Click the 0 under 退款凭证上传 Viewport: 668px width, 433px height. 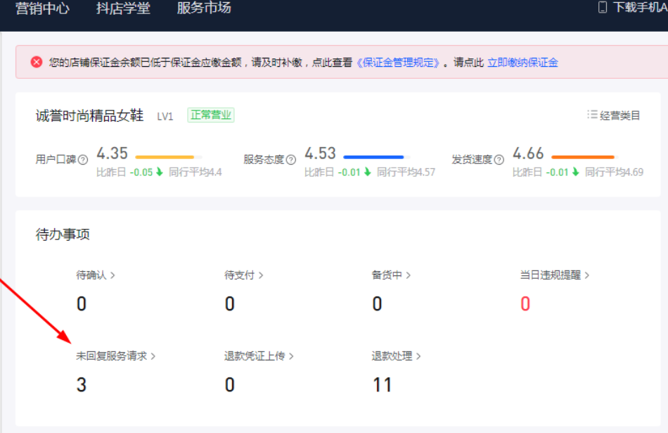pyautogui.click(x=230, y=385)
